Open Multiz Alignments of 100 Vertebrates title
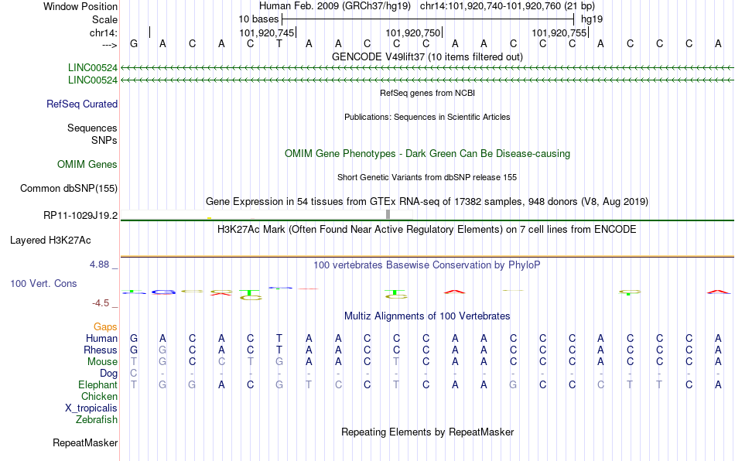This screenshot has height=461, width=735. (427, 316)
